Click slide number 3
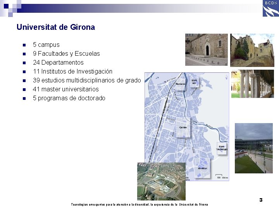This screenshot has width=279, height=209. tap(261, 200)
